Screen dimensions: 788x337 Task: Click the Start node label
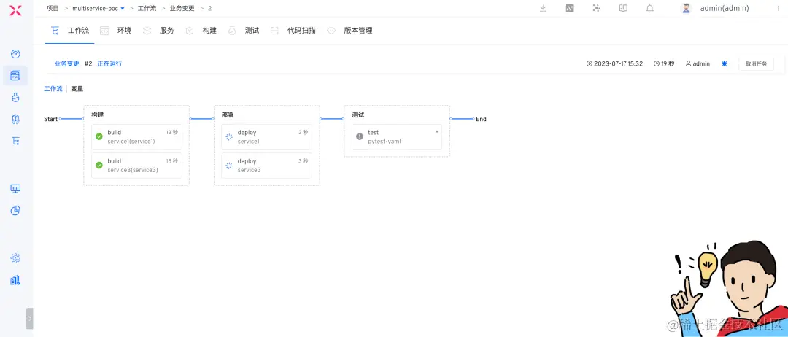[51, 119]
